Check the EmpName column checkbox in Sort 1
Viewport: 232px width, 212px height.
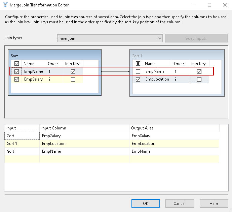[138, 71]
